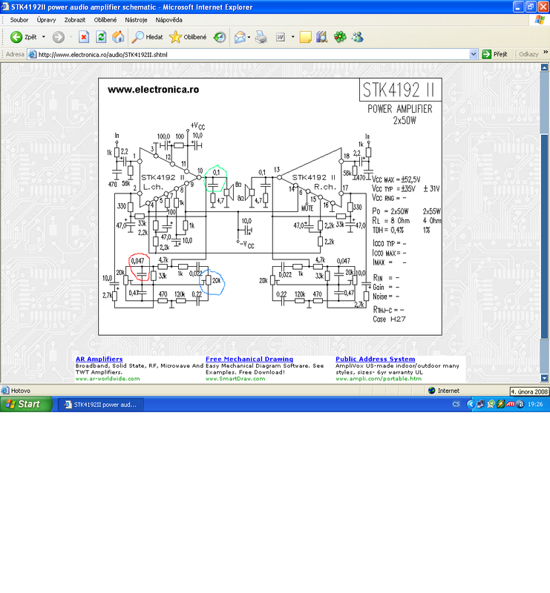Expand the Mail dropdown arrow
The image size is (550, 593).
pyautogui.click(x=249, y=37)
